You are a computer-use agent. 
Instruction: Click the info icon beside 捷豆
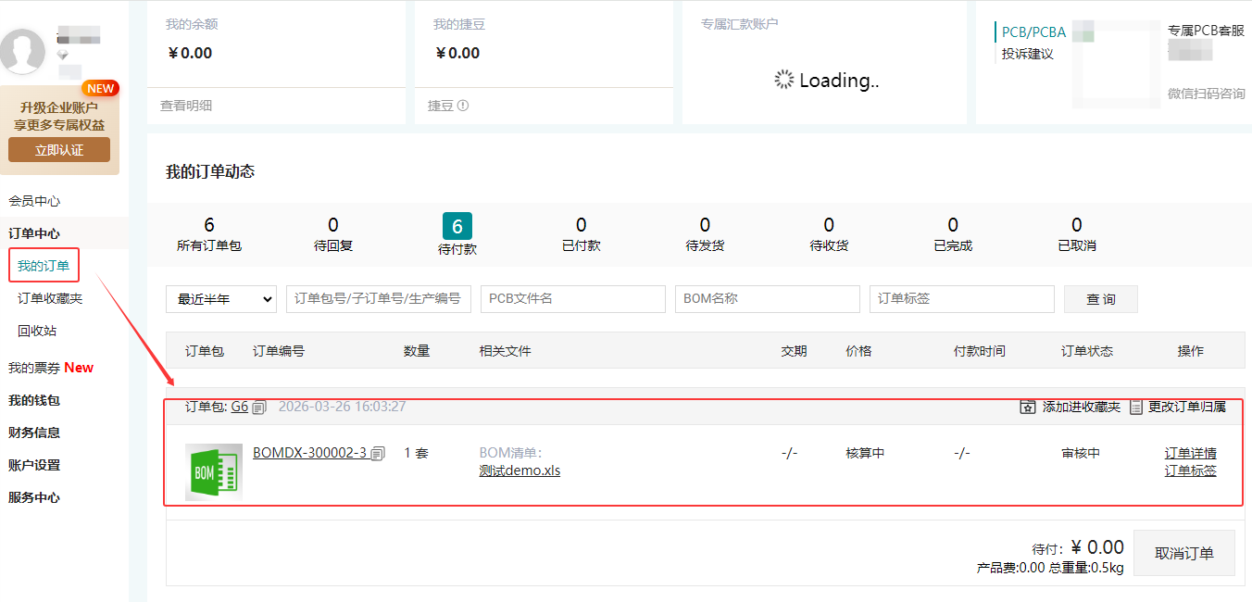pyautogui.click(x=463, y=106)
